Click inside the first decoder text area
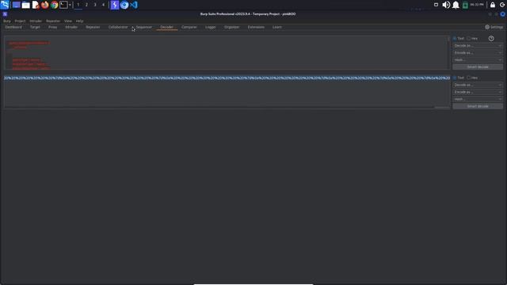The image size is (507, 285). coord(226,53)
